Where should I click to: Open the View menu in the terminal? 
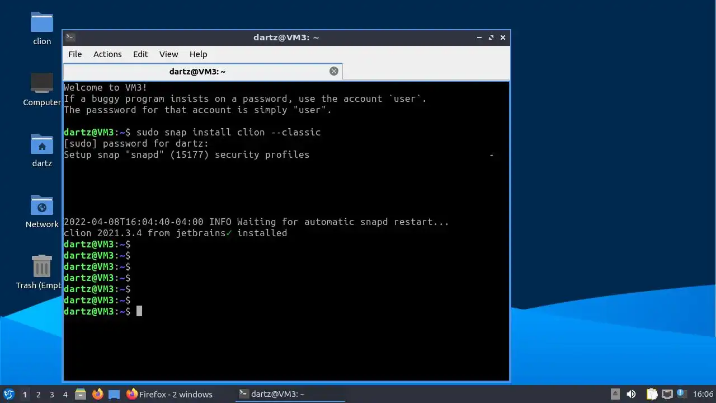pos(168,54)
